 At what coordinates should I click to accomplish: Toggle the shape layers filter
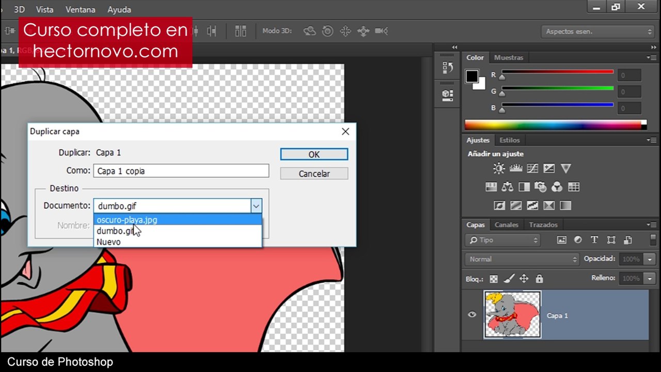coord(611,240)
